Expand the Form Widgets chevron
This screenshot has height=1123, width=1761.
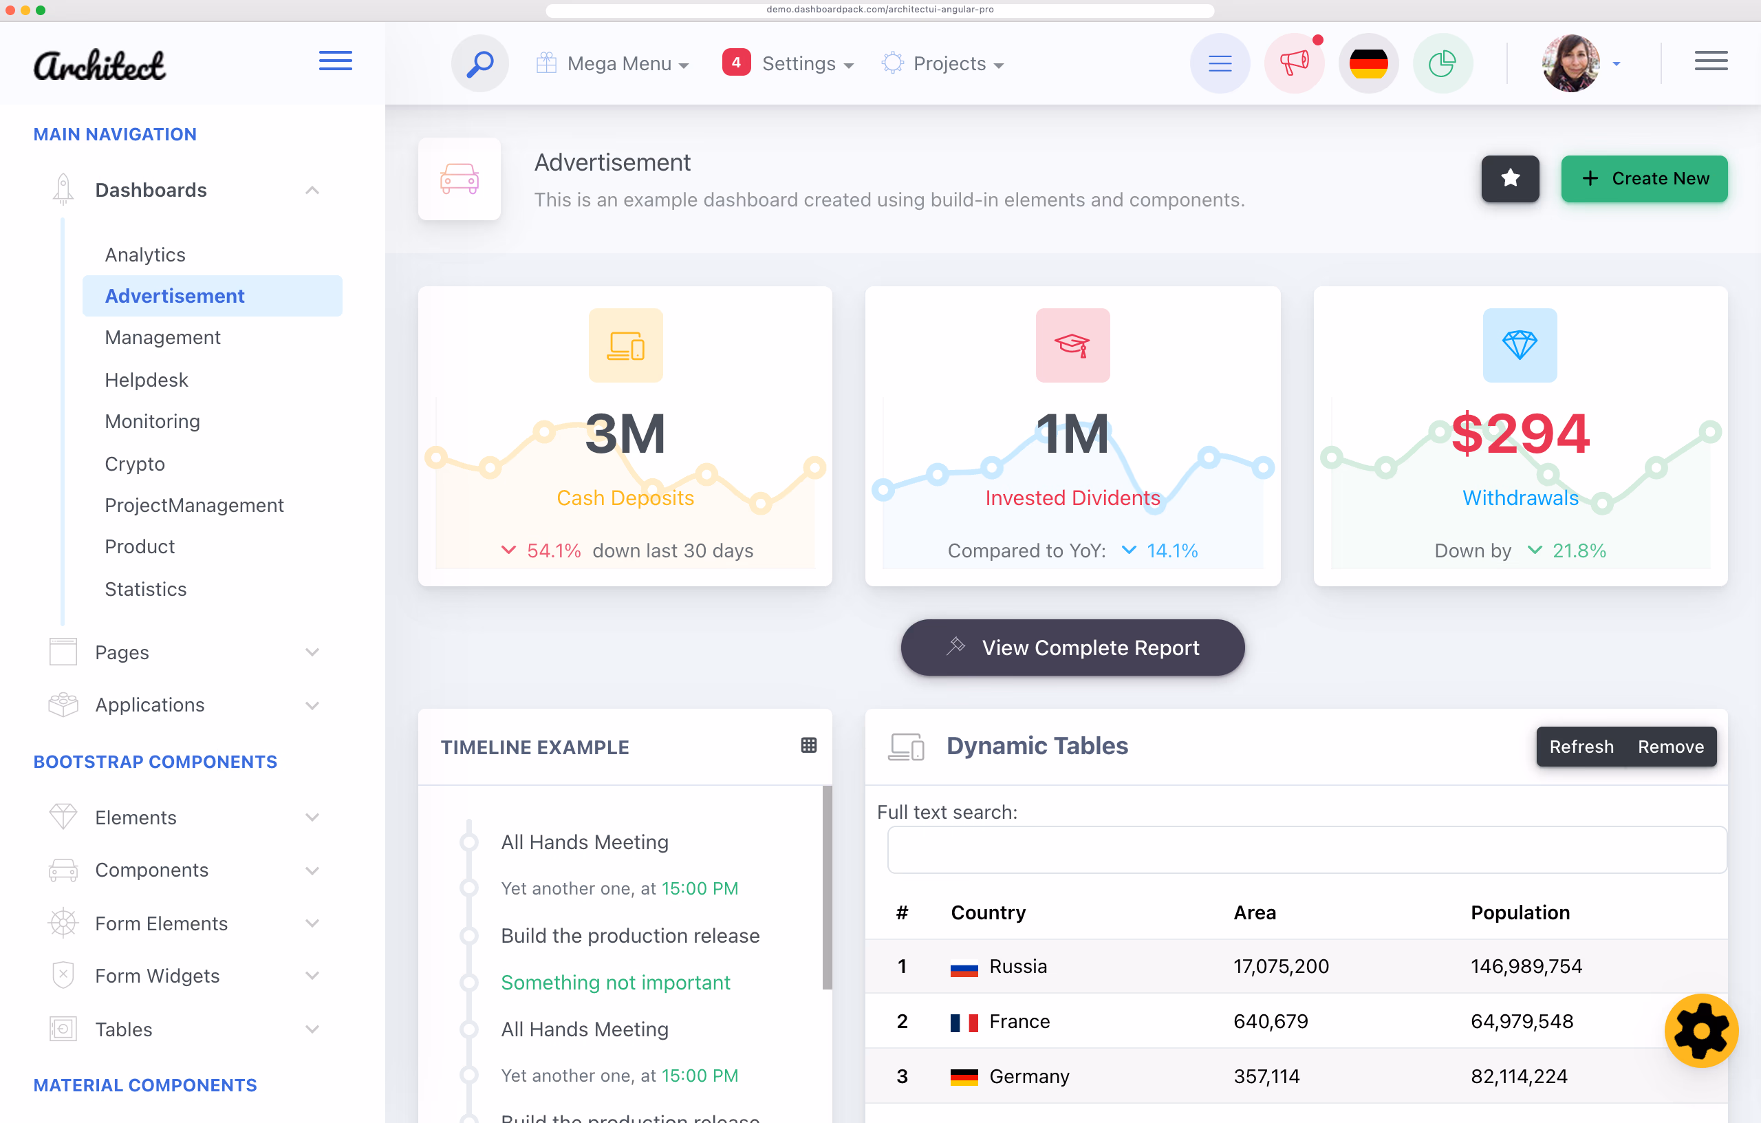point(312,976)
